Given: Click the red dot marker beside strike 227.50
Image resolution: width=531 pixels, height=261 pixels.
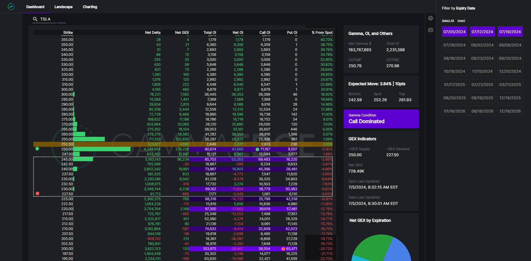Looking at the screenshot, I should click(38, 194).
